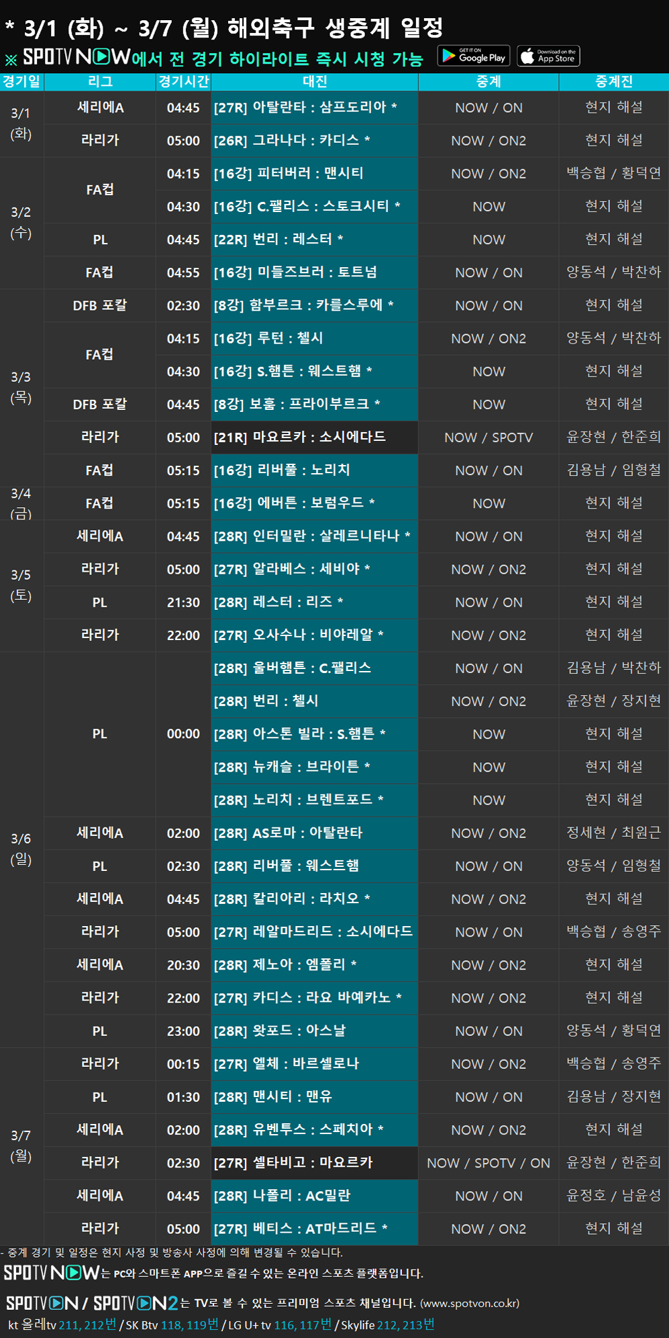Click the 경기시간 column header
The height and width of the screenshot is (1338, 669).
[x=183, y=82]
